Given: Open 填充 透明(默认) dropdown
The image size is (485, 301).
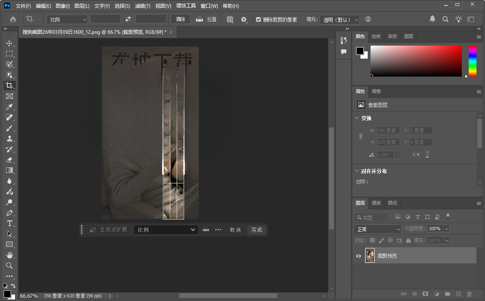Looking at the screenshot, I should click(x=339, y=20).
